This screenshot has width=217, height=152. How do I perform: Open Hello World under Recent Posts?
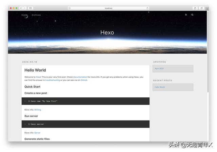click(x=160, y=87)
